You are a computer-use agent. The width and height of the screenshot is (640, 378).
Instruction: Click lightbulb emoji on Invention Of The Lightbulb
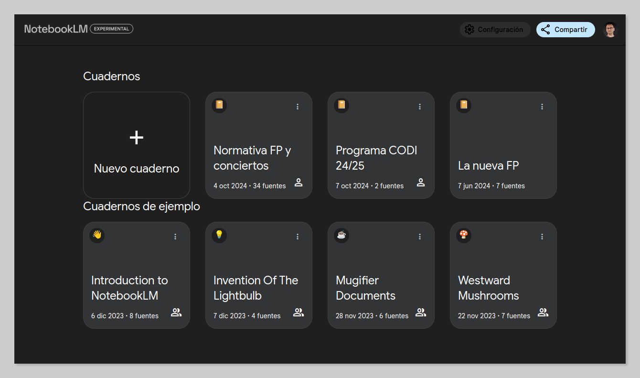coord(219,235)
